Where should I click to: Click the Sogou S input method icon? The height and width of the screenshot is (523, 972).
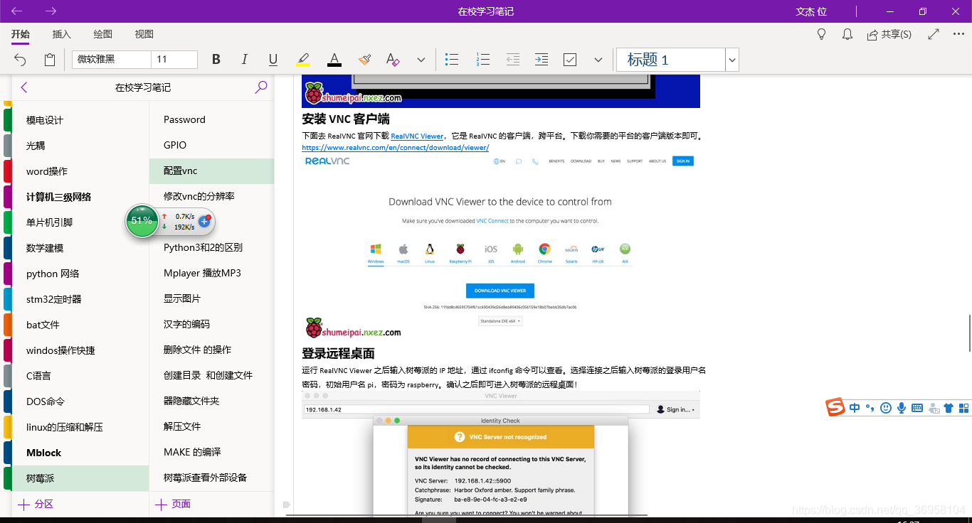point(835,407)
